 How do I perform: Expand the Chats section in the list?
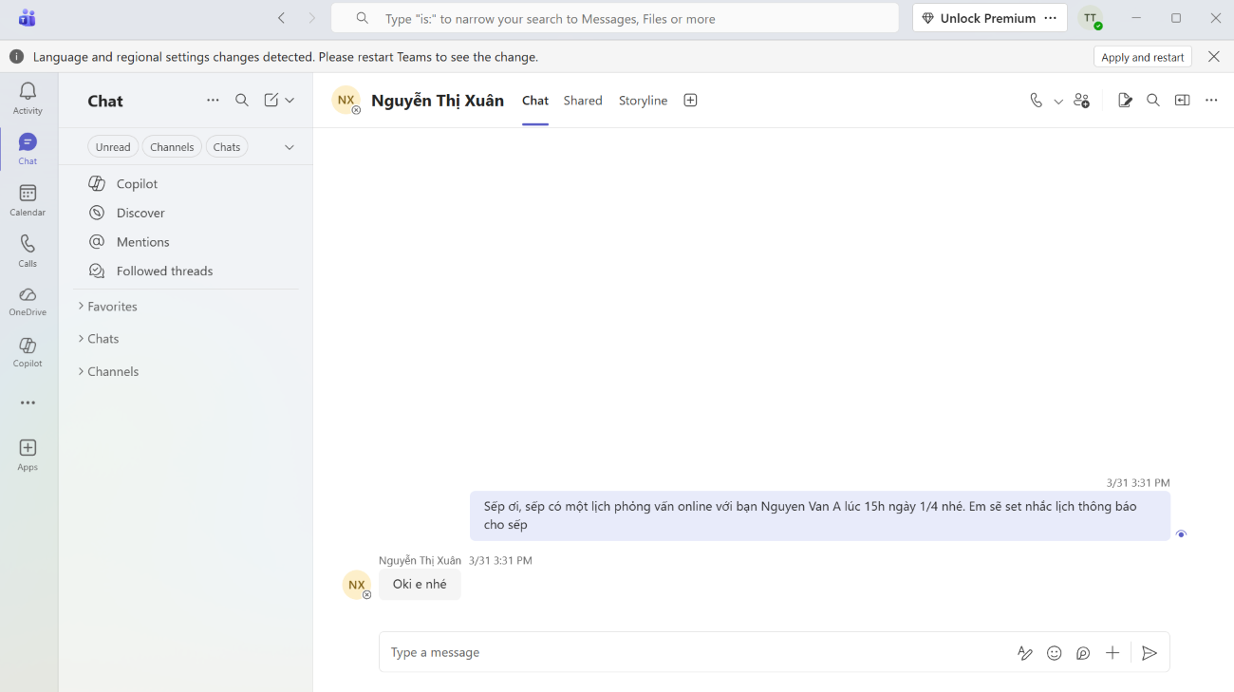(x=99, y=339)
